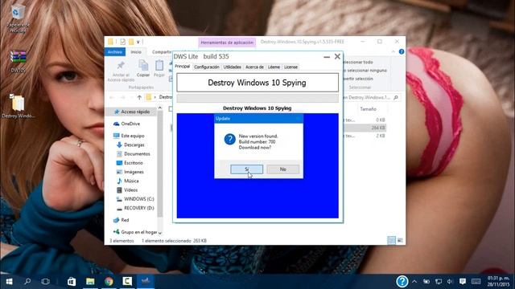Click Seleccionar todo in Explorer ribbon
This screenshot has height=289, width=515.
point(358,62)
